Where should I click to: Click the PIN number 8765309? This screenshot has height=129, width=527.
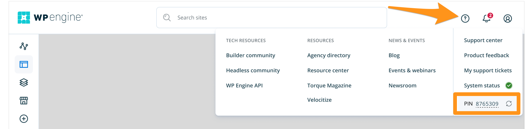(x=487, y=104)
